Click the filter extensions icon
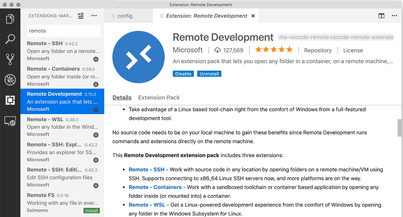The height and width of the screenshot is (217, 403). click(81, 15)
